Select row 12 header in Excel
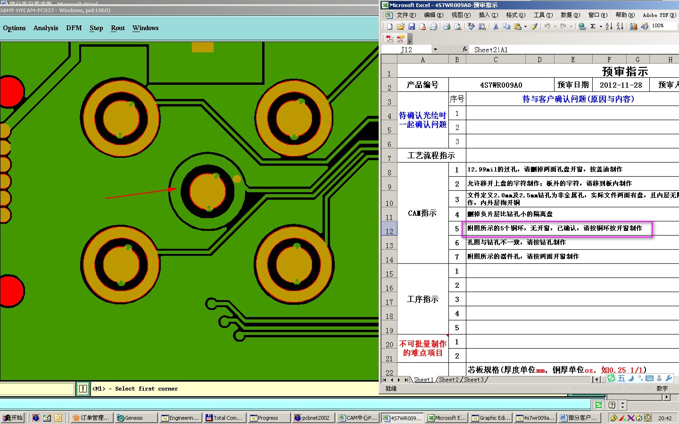This screenshot has width=679, height=424. point(389,228)
